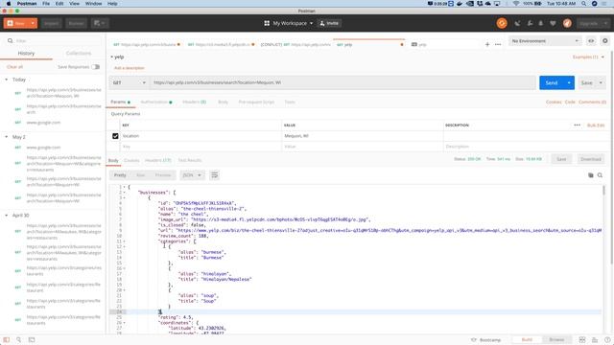Viewport: 614px width, 345px height.
Task: Click the response Download button
Action: (x=591, y=159)
